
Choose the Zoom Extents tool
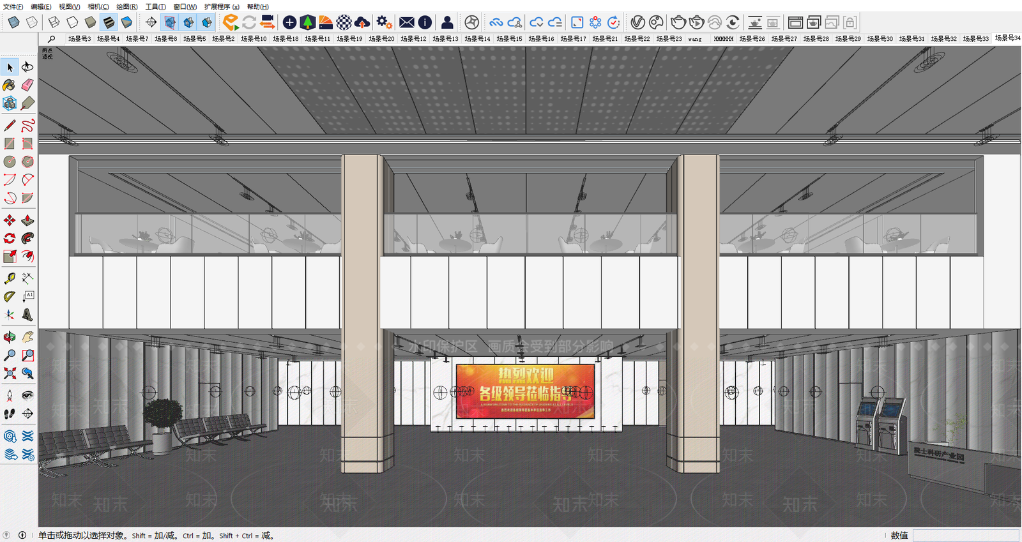point(10,373)
